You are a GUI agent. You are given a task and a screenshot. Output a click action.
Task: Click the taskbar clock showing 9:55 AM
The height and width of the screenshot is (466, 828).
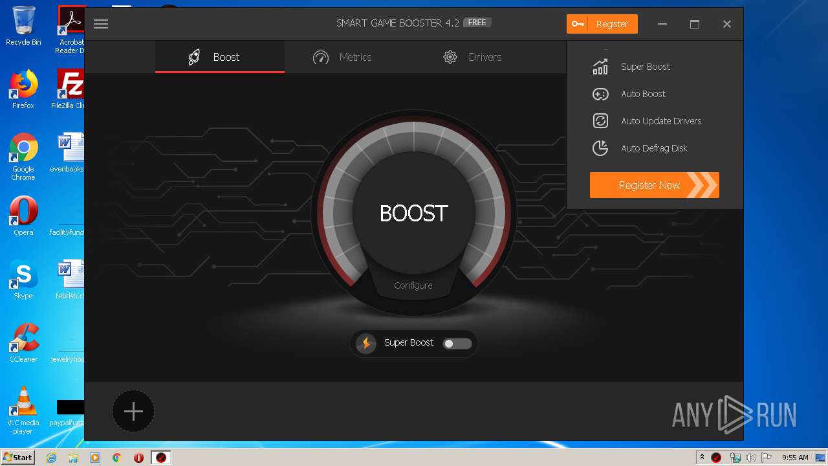tap(795, 458)
